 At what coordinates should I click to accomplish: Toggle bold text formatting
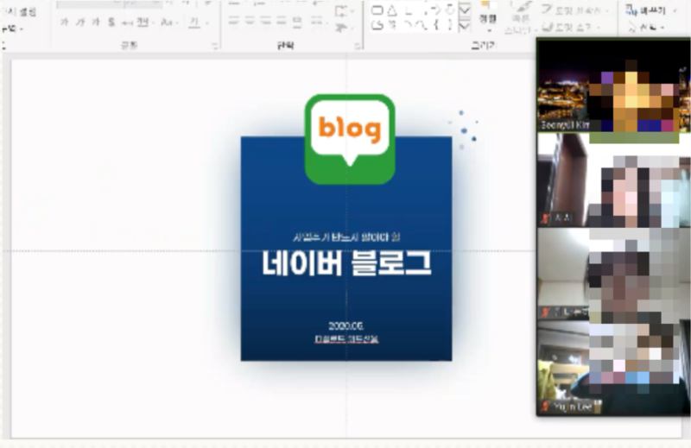click(x=65, y=22)
